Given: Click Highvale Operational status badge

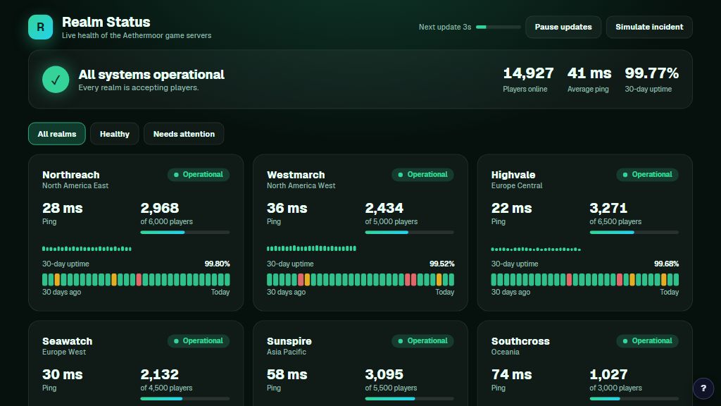Looking at the screenshot, I should click(648, 175).
